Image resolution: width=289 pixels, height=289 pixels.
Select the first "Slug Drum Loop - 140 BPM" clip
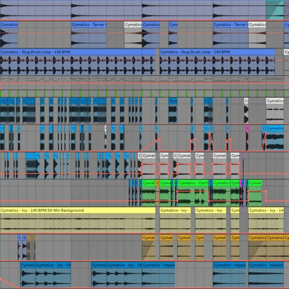pos(77,62)
